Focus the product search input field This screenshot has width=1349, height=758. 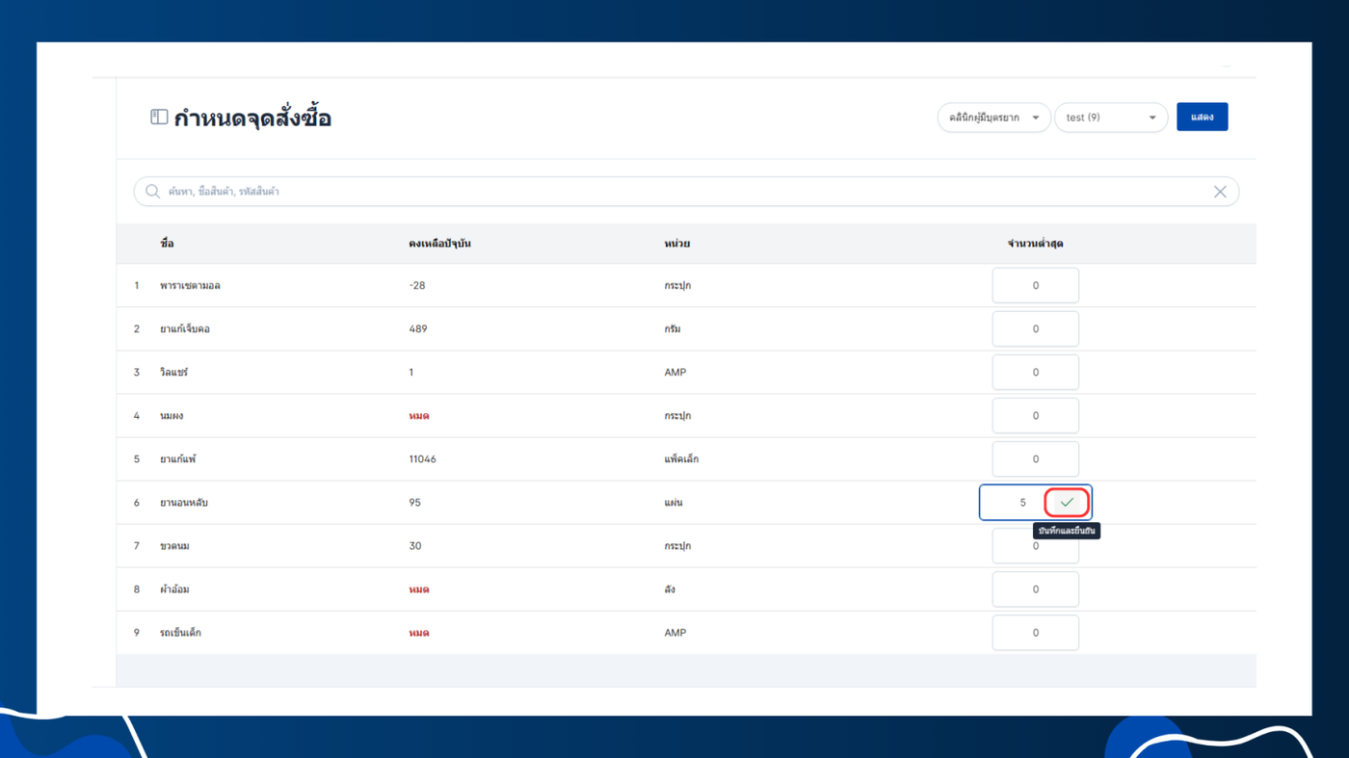click(x=686, y=192)
